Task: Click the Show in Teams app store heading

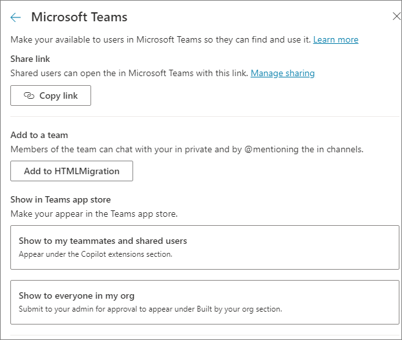Action: click(x=60, y=199)
